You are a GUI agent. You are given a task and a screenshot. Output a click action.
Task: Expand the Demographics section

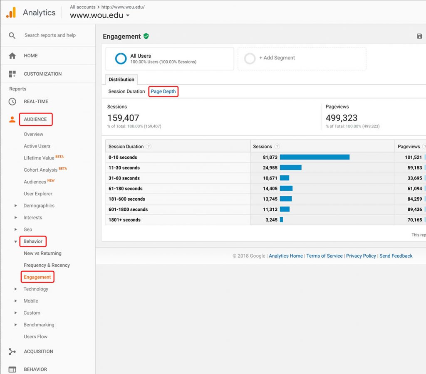point(15,206)
